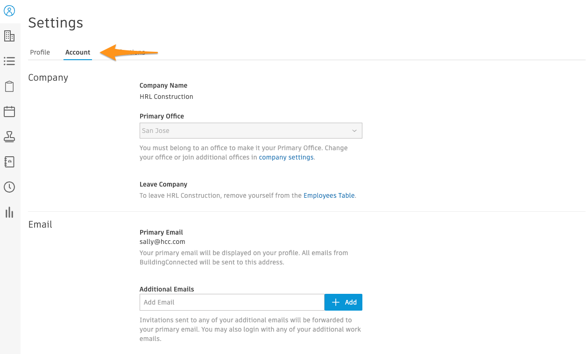Viewport: 587px width, 354px height.
Task: Follow the Employees Table link
Action: [329, 195]
